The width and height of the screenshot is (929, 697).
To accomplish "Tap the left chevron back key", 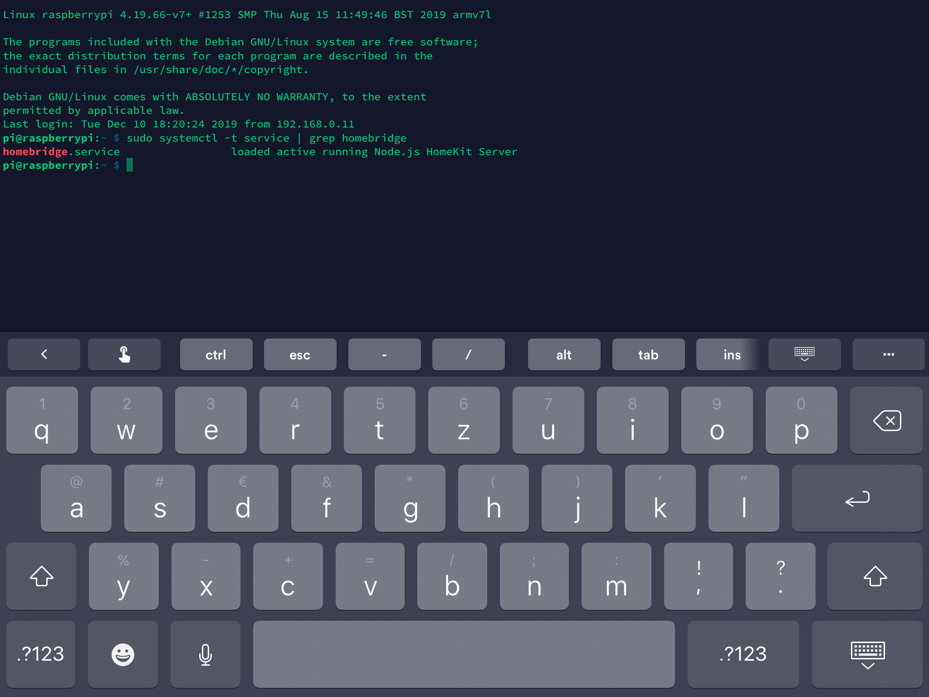I will click(44, 354).
